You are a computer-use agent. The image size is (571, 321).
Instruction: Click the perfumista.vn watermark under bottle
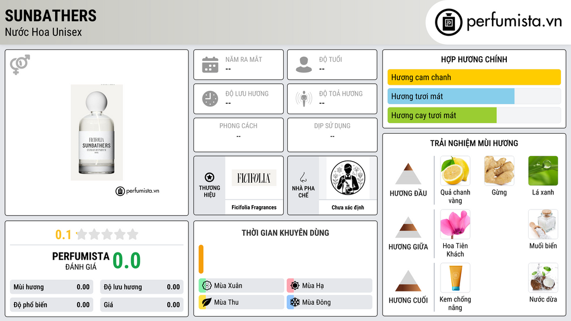137,191
